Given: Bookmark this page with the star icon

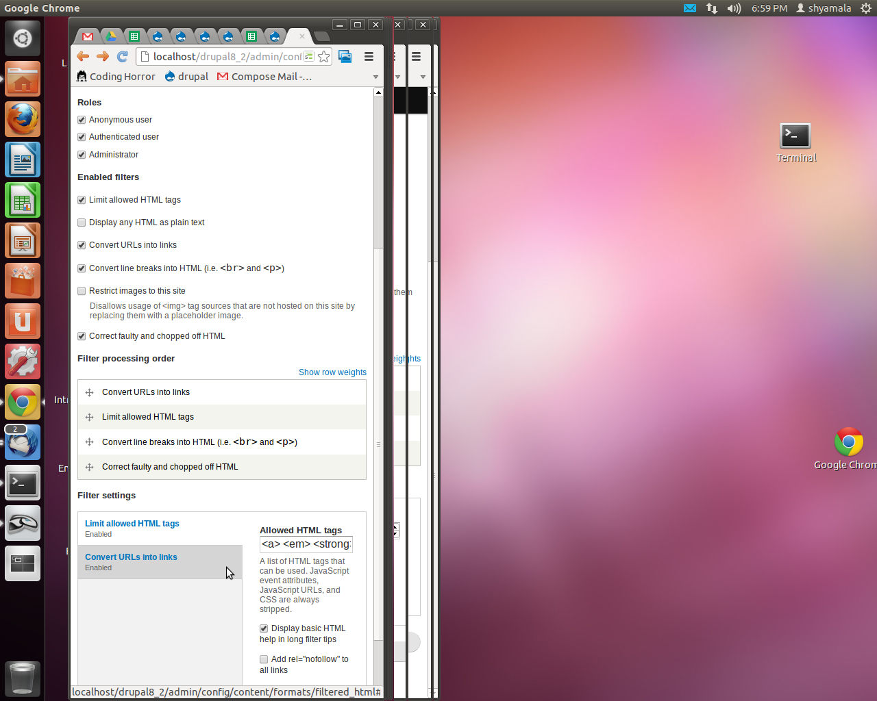Looking at the screenshot, I should pos(324,57).
